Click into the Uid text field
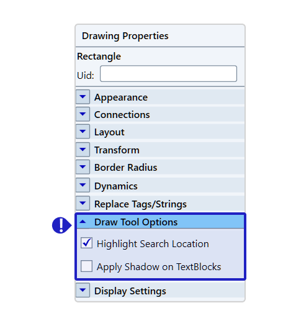 point(168,74)
